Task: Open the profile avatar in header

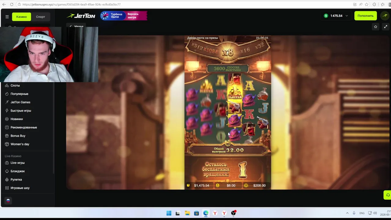Action: pyautogui.click(x=385, y=16)
